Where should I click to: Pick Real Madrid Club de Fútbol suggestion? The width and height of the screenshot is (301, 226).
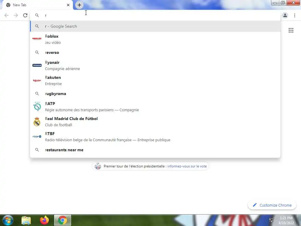click(155, 122)
